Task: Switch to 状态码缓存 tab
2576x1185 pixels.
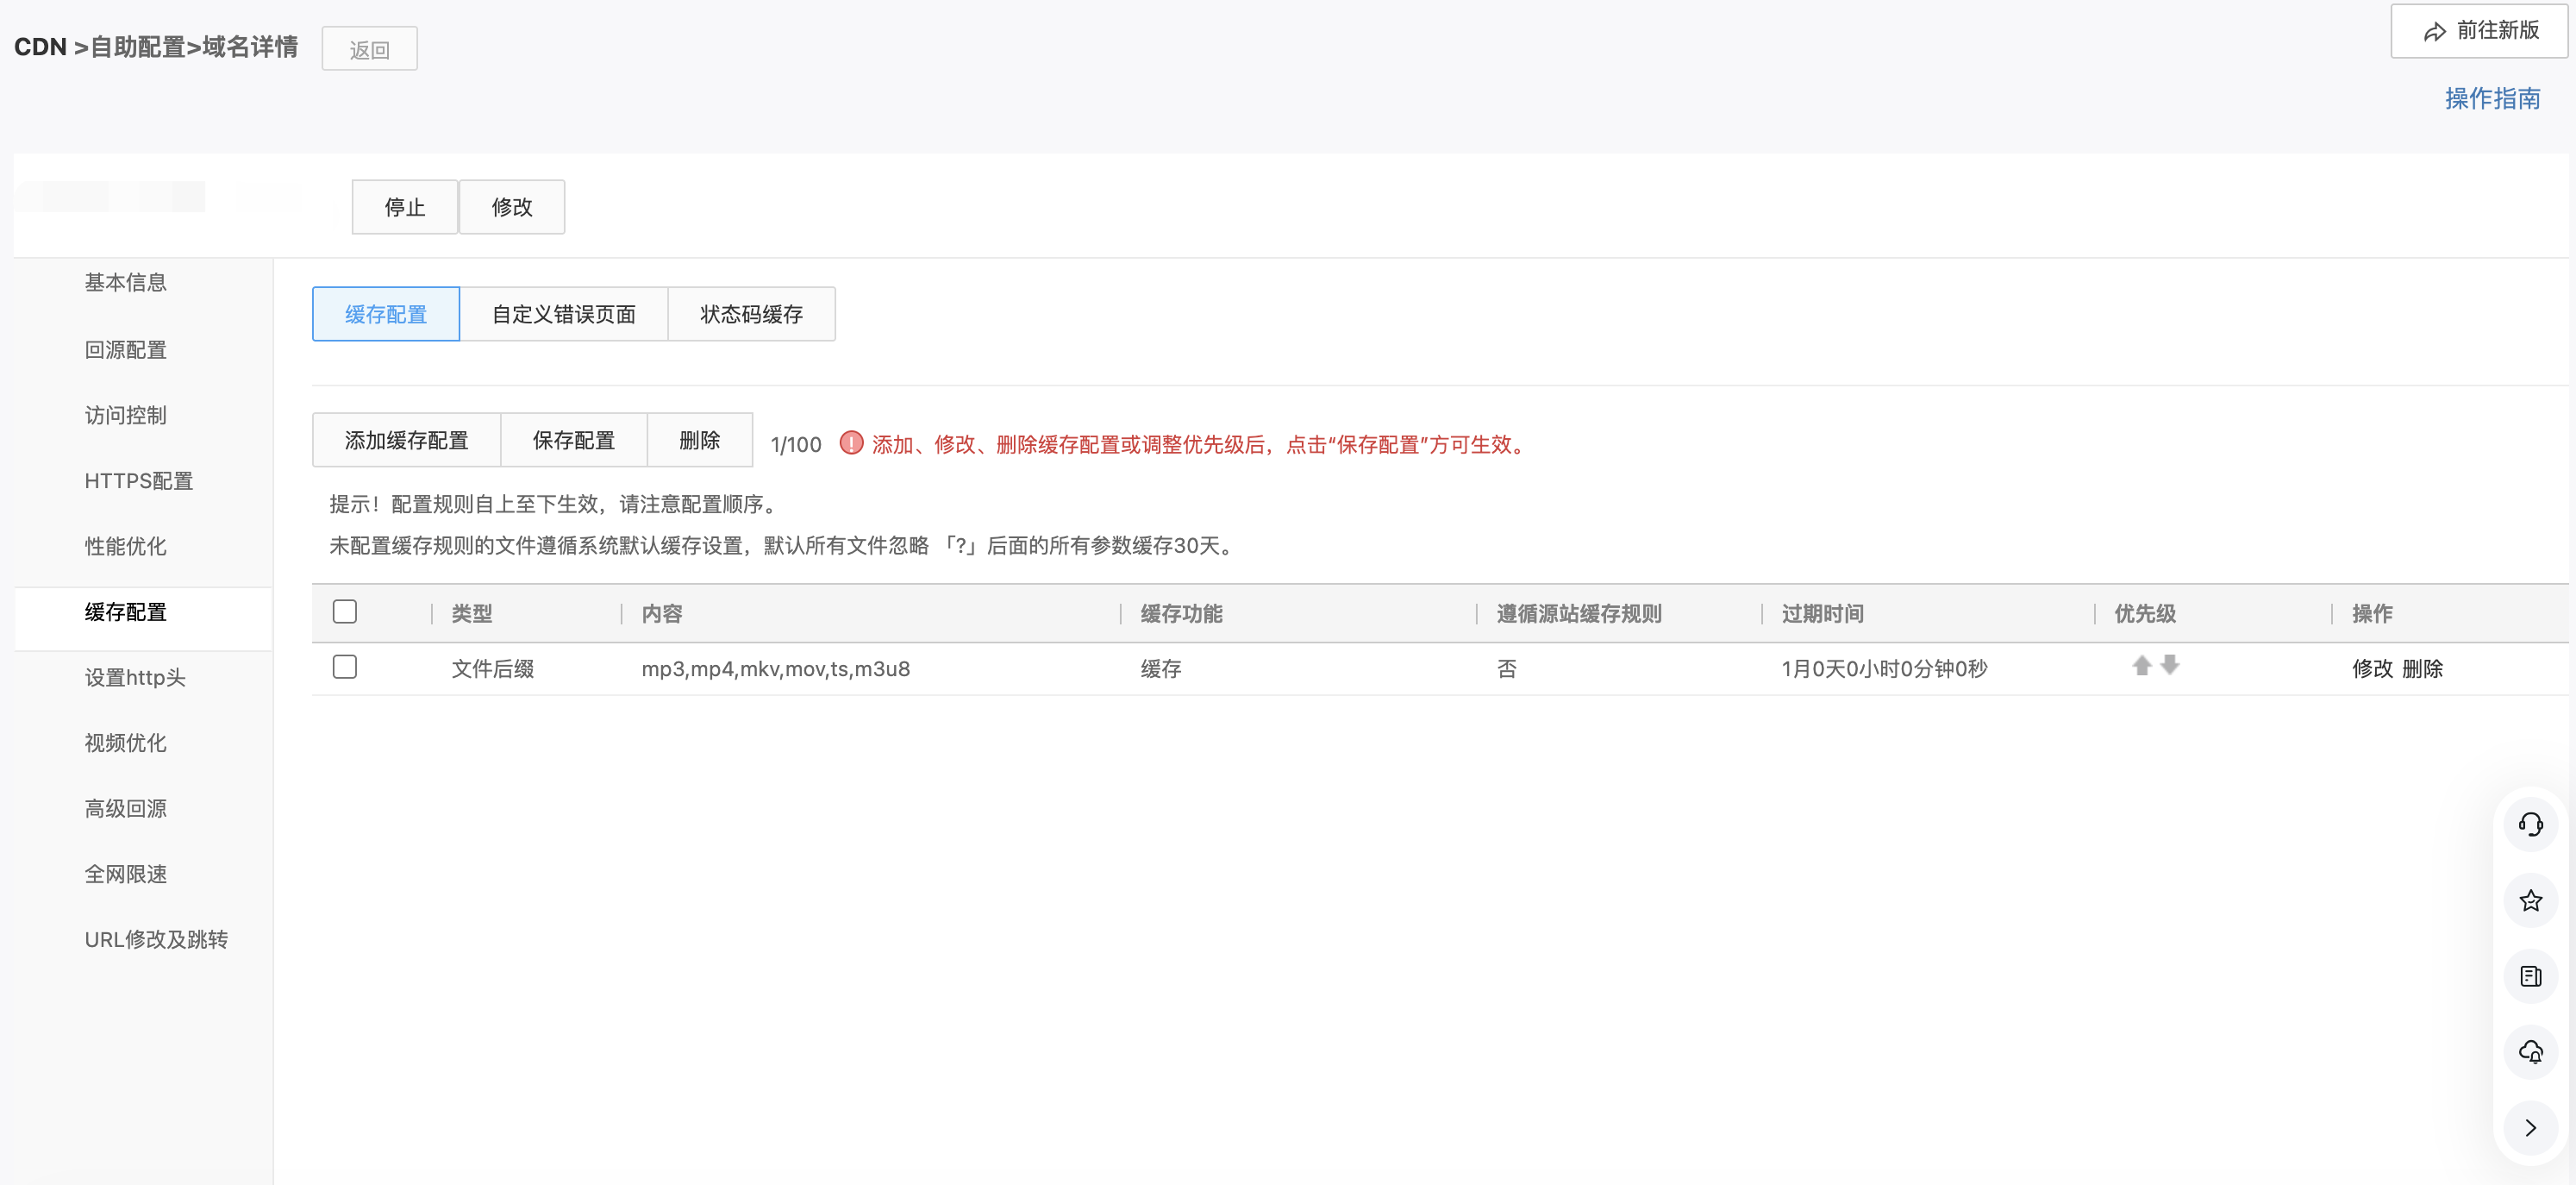Action: tap(751, 314)
